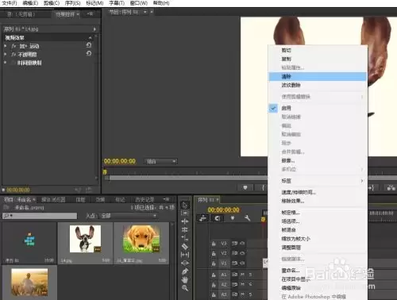This screenshot has height=300, width=397.
Task: Choose Clear in the context menu
Action: pos(318,76)
